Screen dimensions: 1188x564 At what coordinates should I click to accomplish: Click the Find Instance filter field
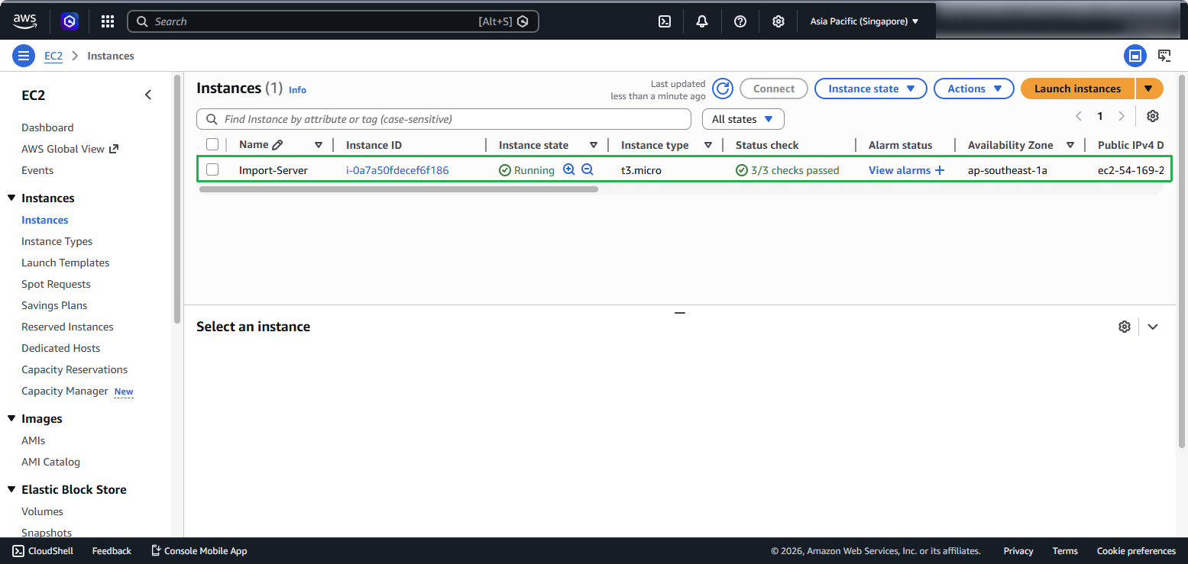444,119
